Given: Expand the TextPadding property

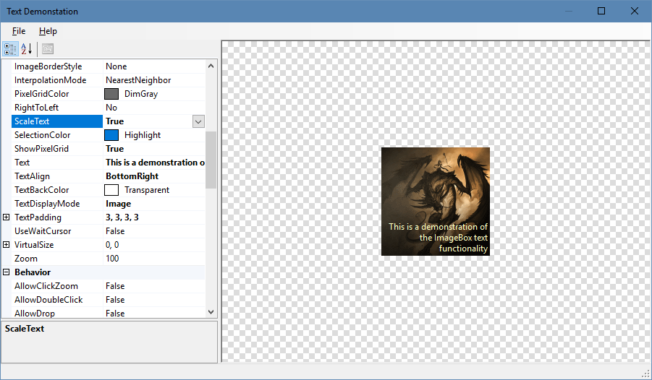Looking at the screenshot, I should click(7, 217).
